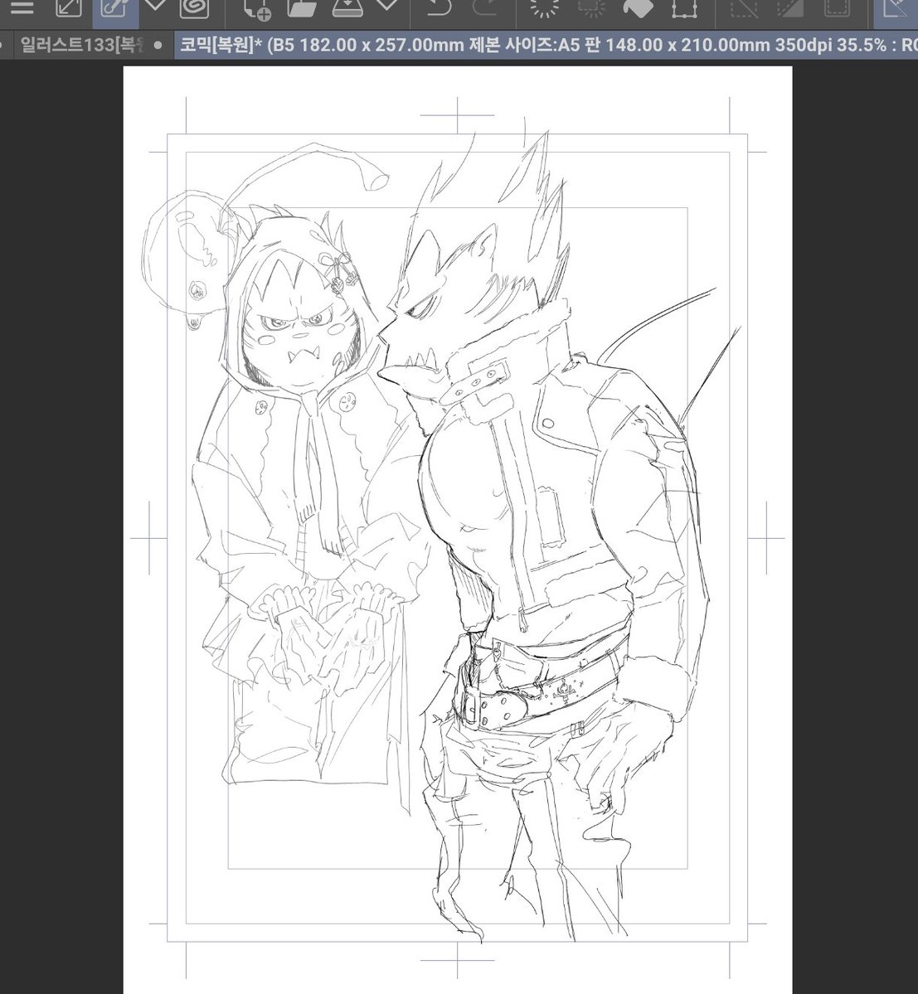Click the greyed Redo arrow
This screenshot has width=918, height=994.
[x=485, y=7]
